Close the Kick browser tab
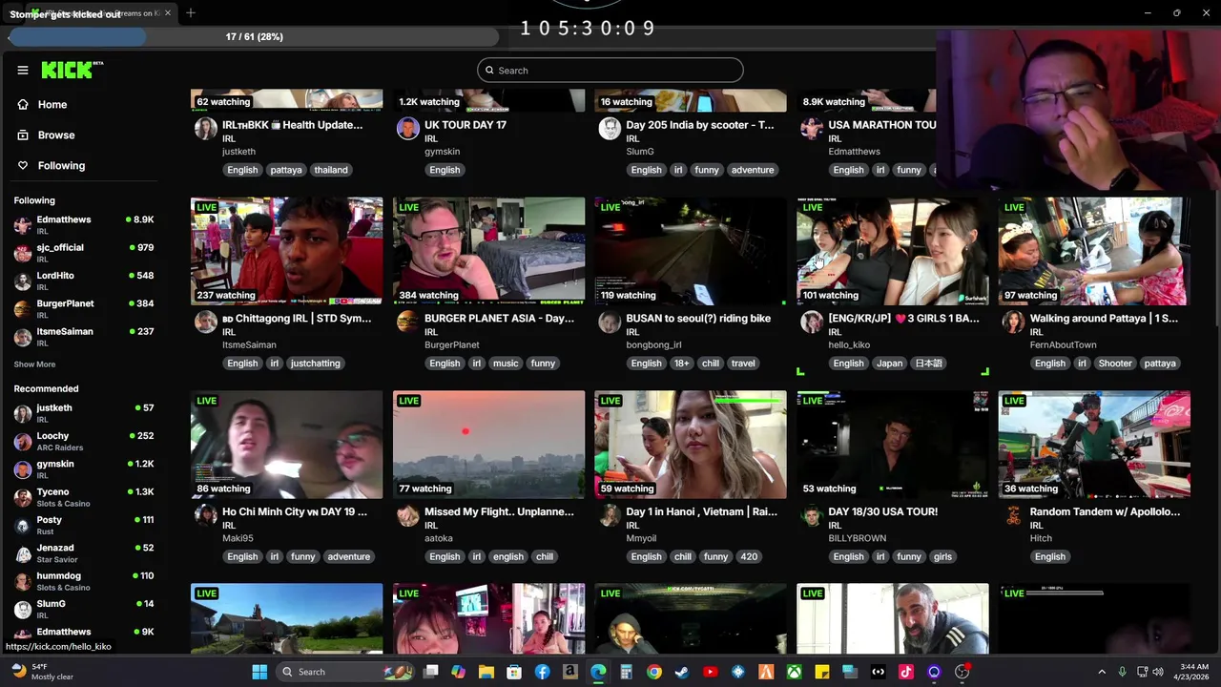The image size is (1221, 687). pyautogui.click(x=168, y=13)
